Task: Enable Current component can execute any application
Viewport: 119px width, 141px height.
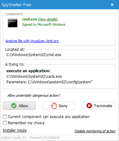Action: (5, 117)
